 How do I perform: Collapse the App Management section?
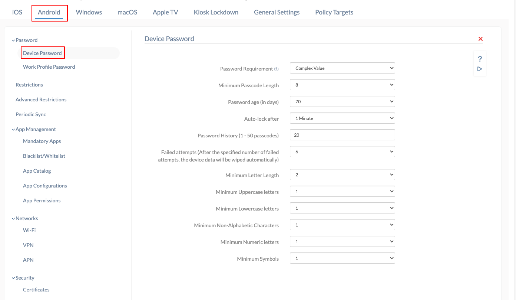(13, 129)
